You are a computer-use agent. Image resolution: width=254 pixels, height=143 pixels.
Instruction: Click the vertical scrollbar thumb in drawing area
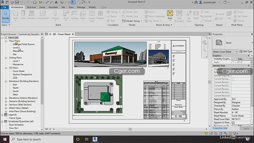(x=210, y=82)
